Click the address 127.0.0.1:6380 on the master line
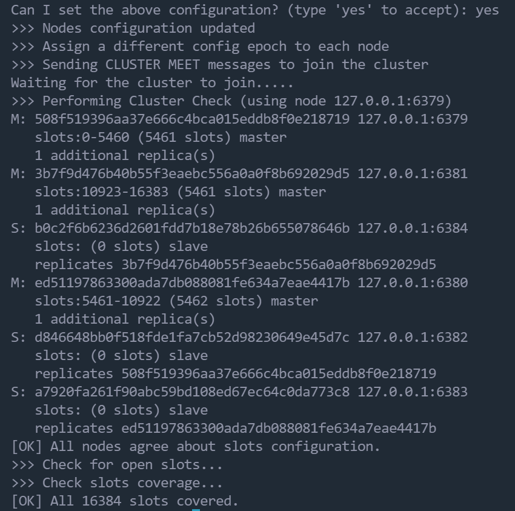 click(412, 283)
